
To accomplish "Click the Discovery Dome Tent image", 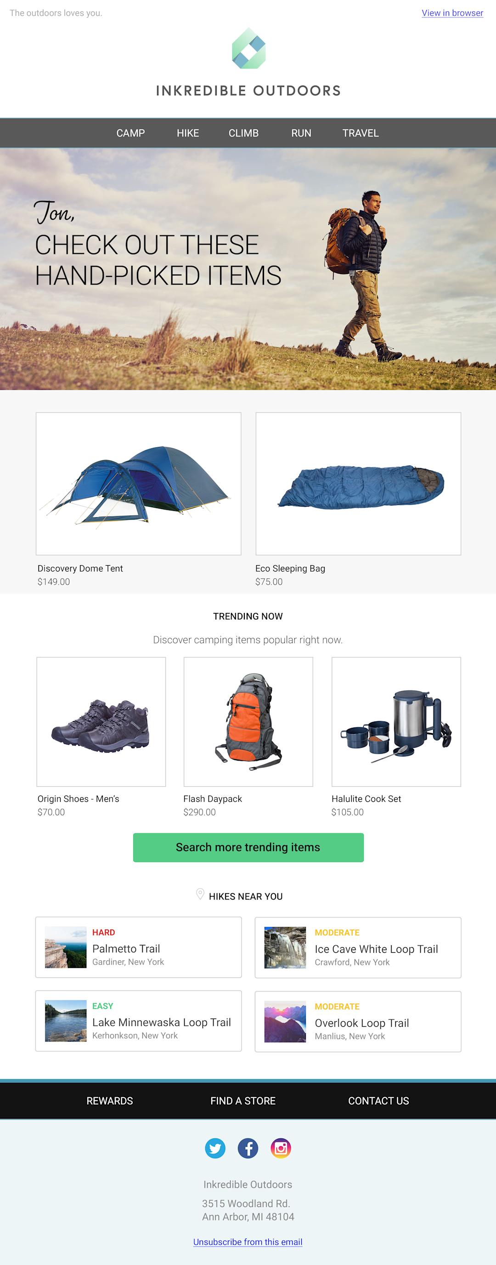I will [138, 484].
